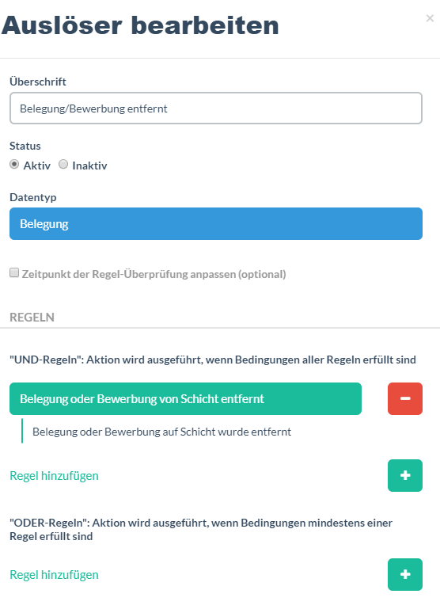Open the Datentyp Belegung dropdown
Screen dimensions: 440x609
point(216,223)
